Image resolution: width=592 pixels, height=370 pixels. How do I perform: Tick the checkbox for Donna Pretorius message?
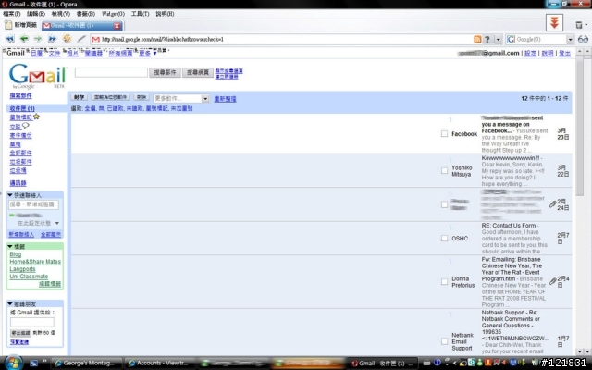(x=444, y=281)
